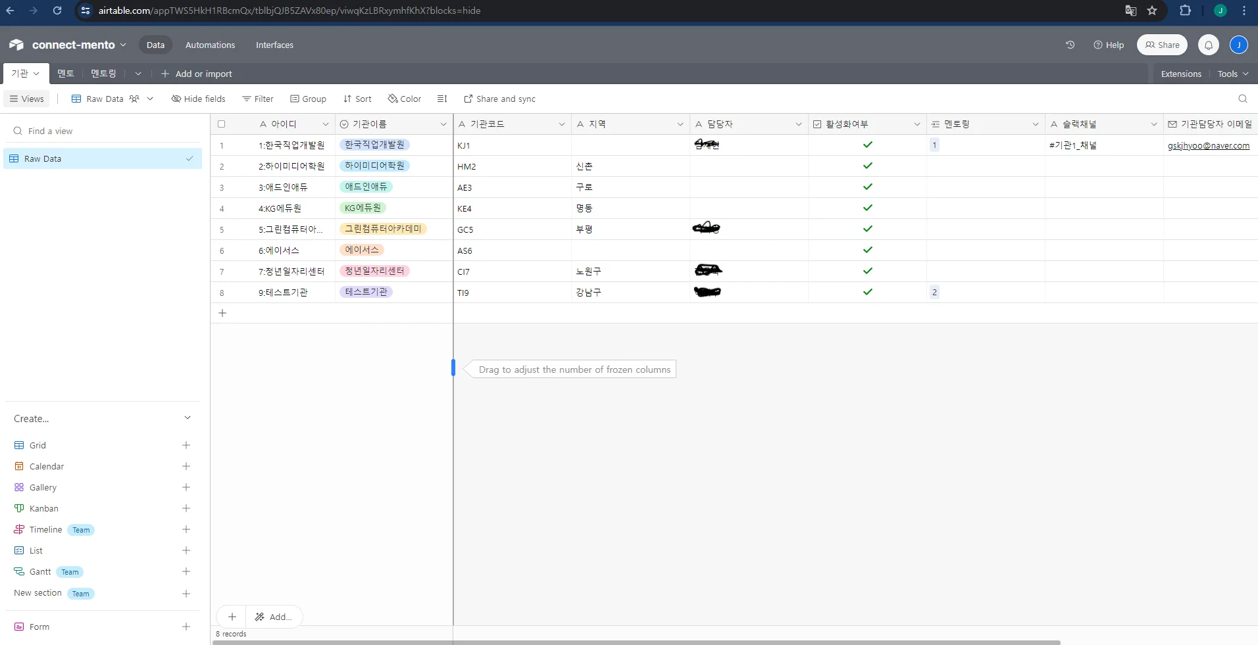Open the Automations tab
1258x645 pixels.
210,45
